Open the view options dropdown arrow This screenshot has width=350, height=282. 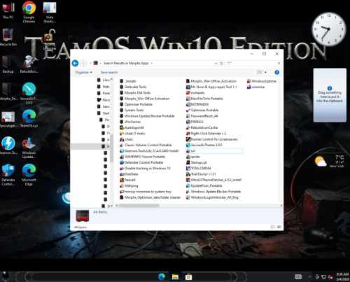click(x=265, y=72)
